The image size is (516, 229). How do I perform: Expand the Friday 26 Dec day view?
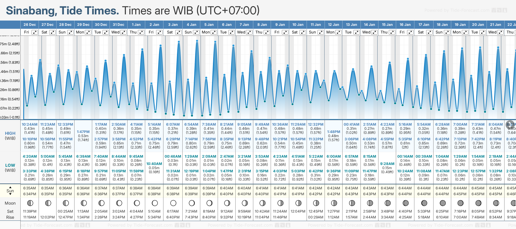click(x=35, y=32)
